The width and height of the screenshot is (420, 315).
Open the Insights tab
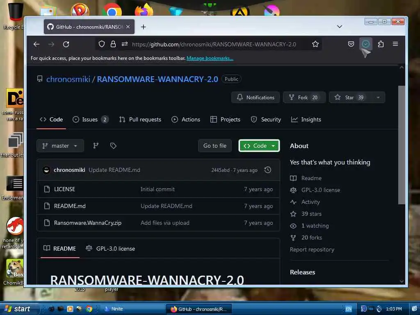click(x=306, y=119)
